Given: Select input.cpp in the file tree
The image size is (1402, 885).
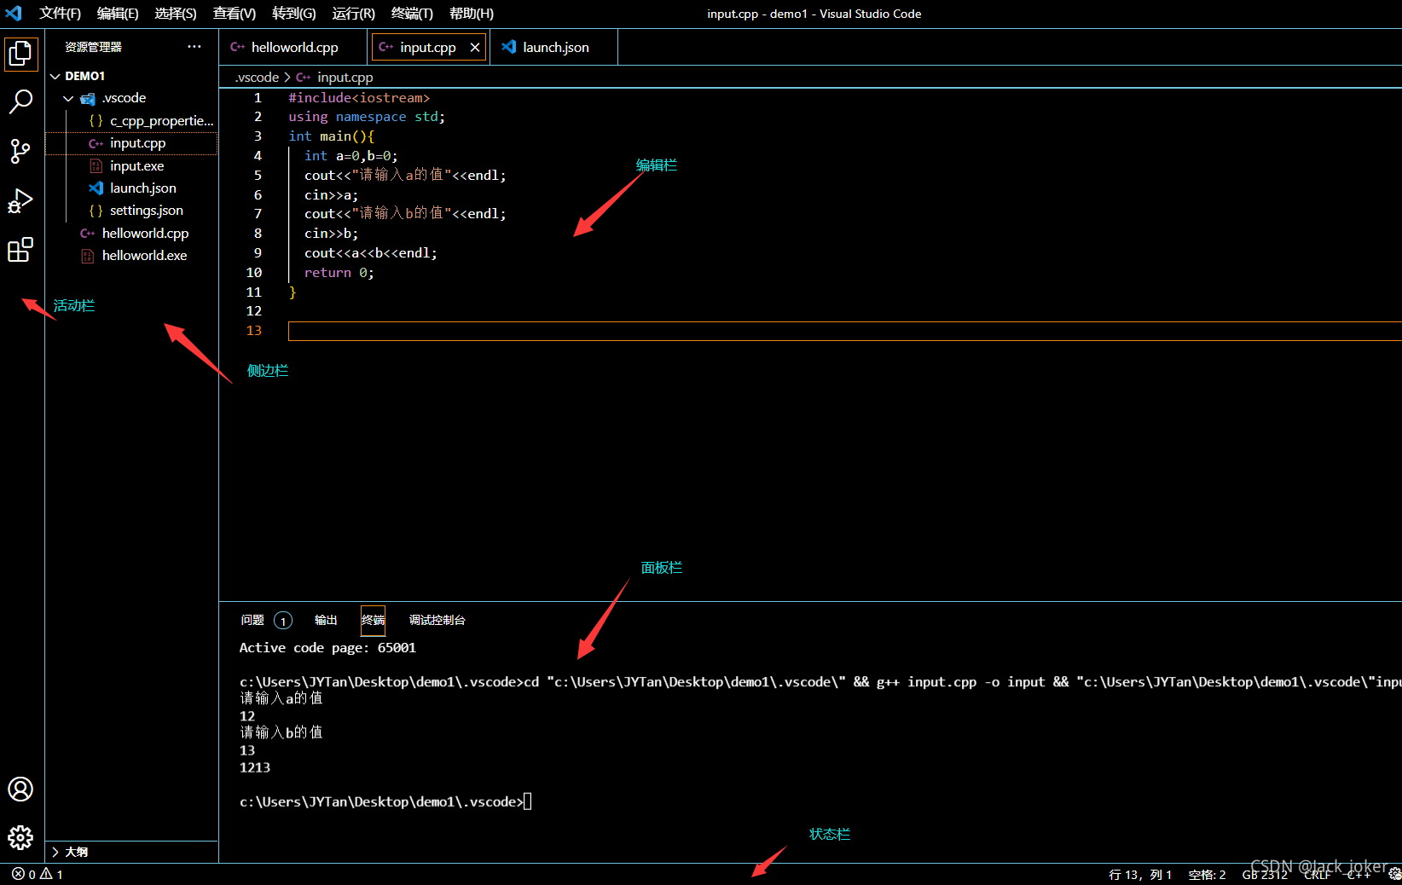Looking at the screenshot, I should tap(132, 143).
